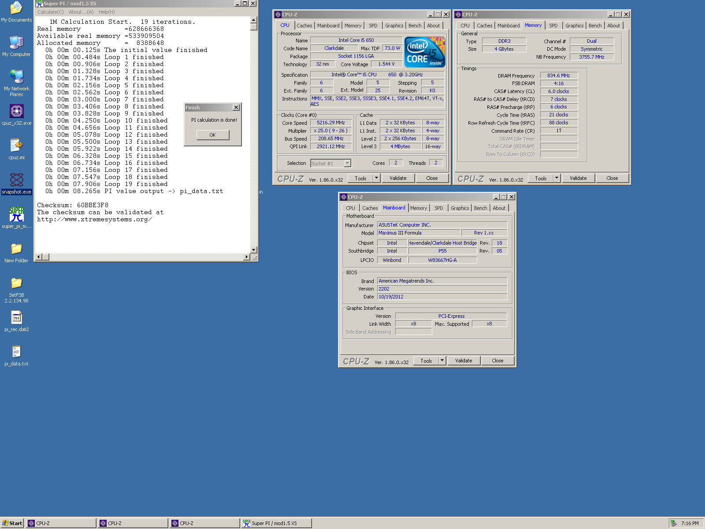Screen dimensions: 705x529
Task: Click the Super PI vertical scrollbar down arrow
Action: [x=254, y=250]
